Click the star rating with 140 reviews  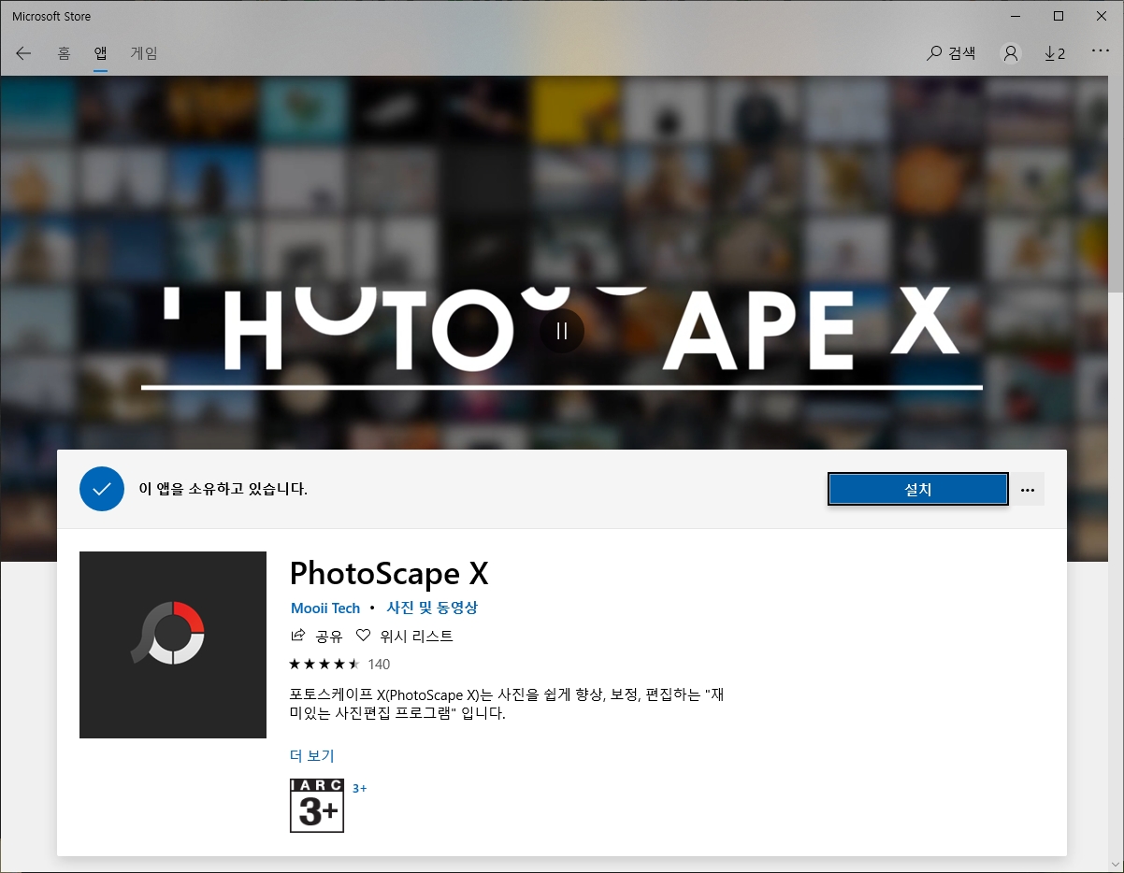[x=339, y=665]
